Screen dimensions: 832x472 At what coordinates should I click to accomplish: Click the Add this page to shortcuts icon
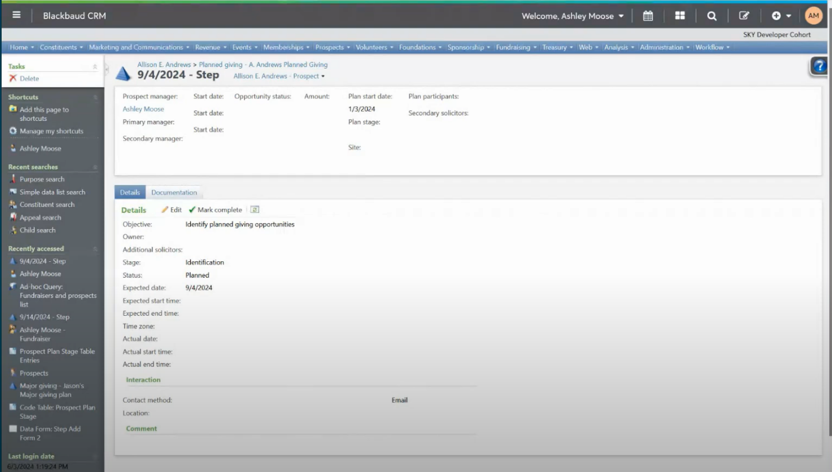[x=13, y=109]
